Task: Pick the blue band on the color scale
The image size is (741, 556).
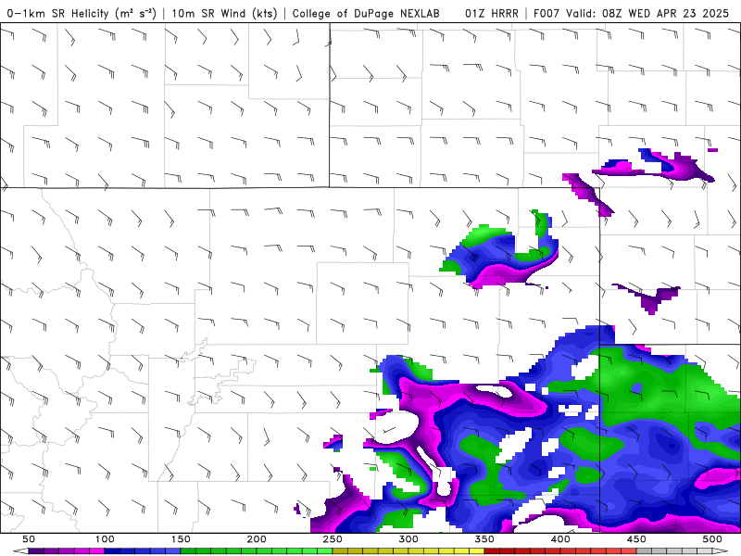Action: click(x=143, y=551)
